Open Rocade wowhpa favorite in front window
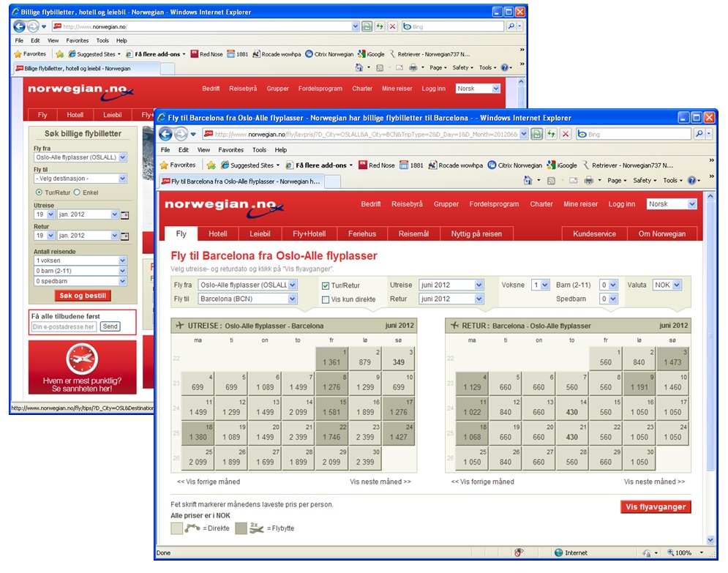The height and width of the screenshot is (573, 728). tap(456, 165)
